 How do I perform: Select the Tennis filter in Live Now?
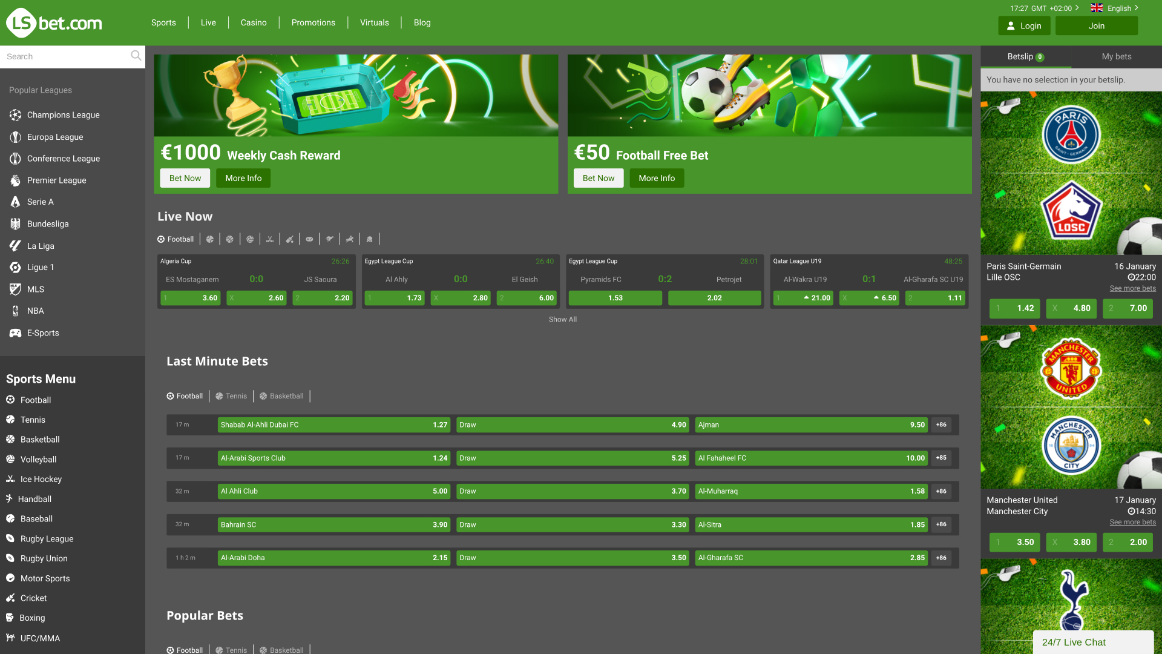(210, 239)
